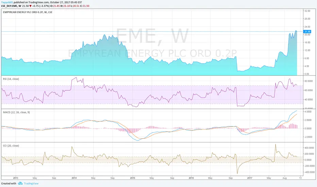Click the 8.00 price axis label
The height and width of the screenshot is (187, 317).
pos(307,58)
